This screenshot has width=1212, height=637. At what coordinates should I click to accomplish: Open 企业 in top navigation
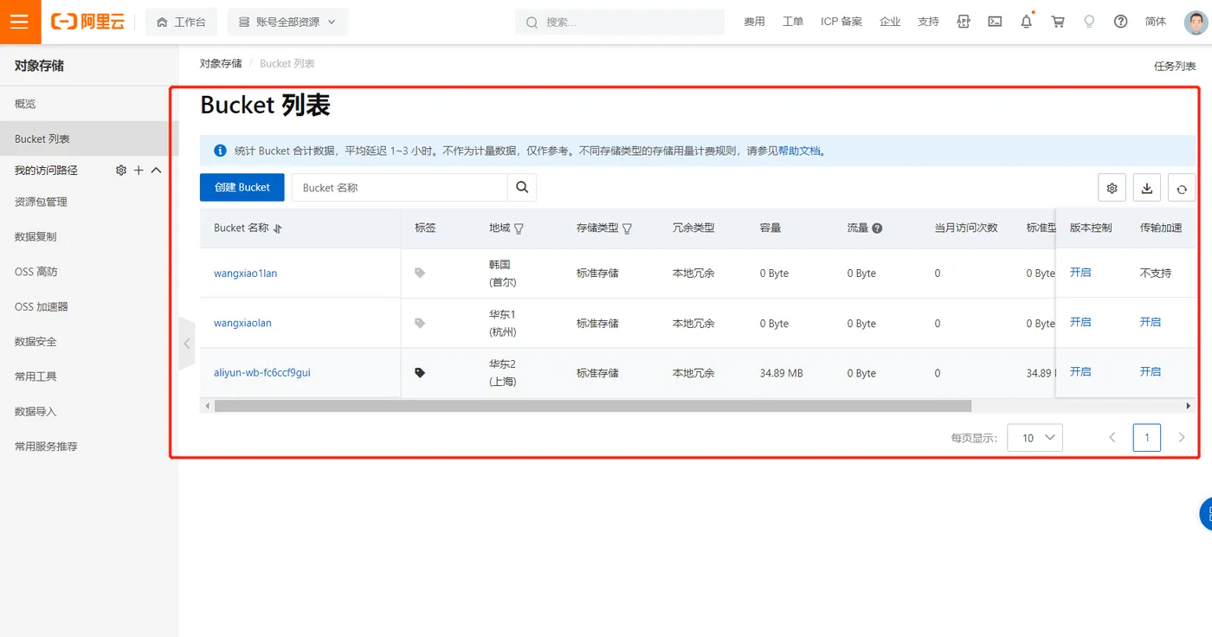(x=890, y=22)
